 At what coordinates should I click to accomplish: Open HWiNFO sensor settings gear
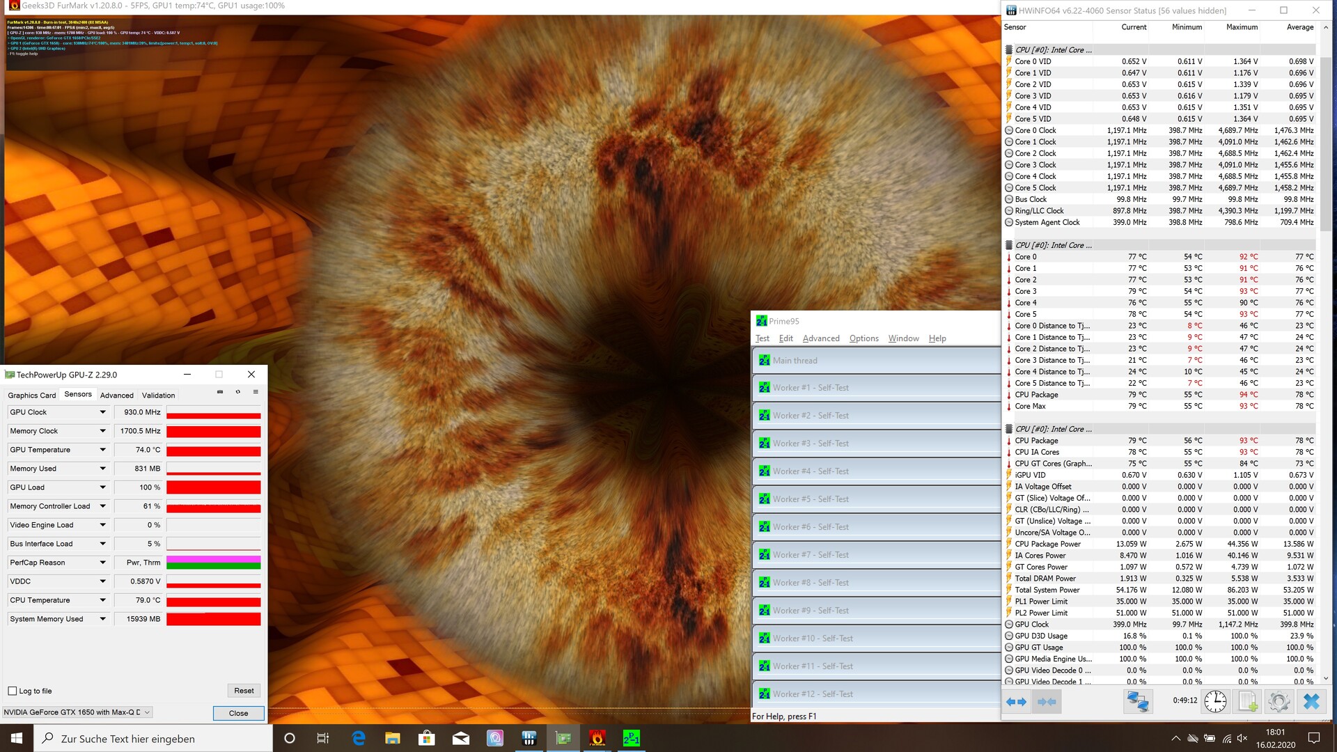(1279, 701)
